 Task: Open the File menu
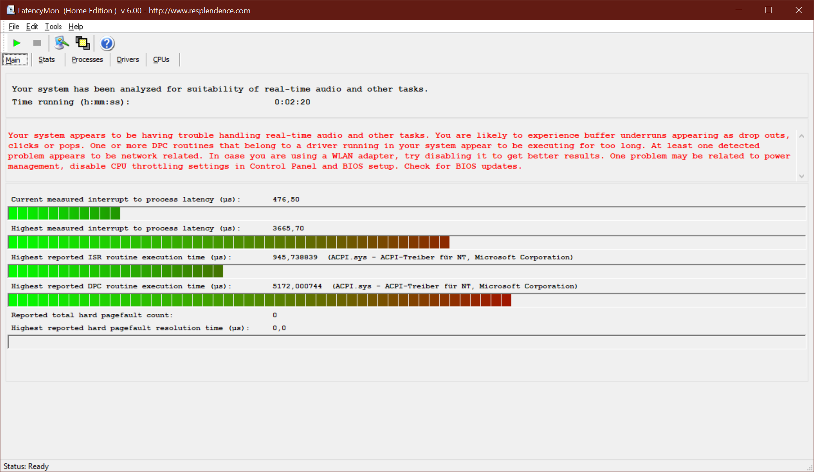tap(14, 27)
